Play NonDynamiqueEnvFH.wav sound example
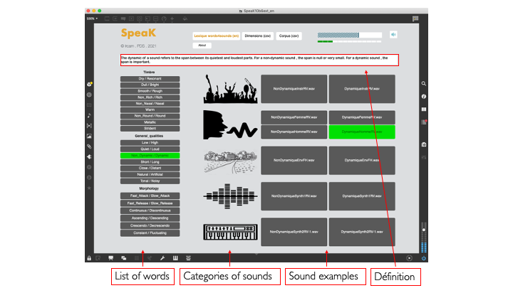513x288 pixels. pyautogui.click(x=294, y=160)
